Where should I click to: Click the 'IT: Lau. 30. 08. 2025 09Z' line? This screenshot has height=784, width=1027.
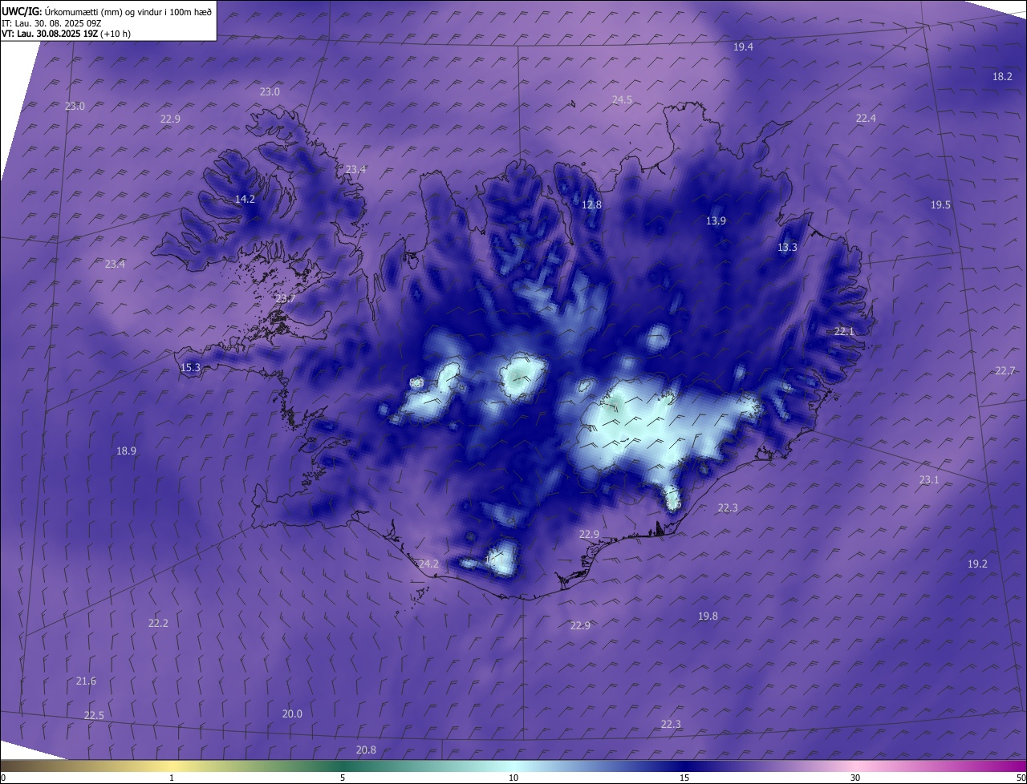coord(51,23)
